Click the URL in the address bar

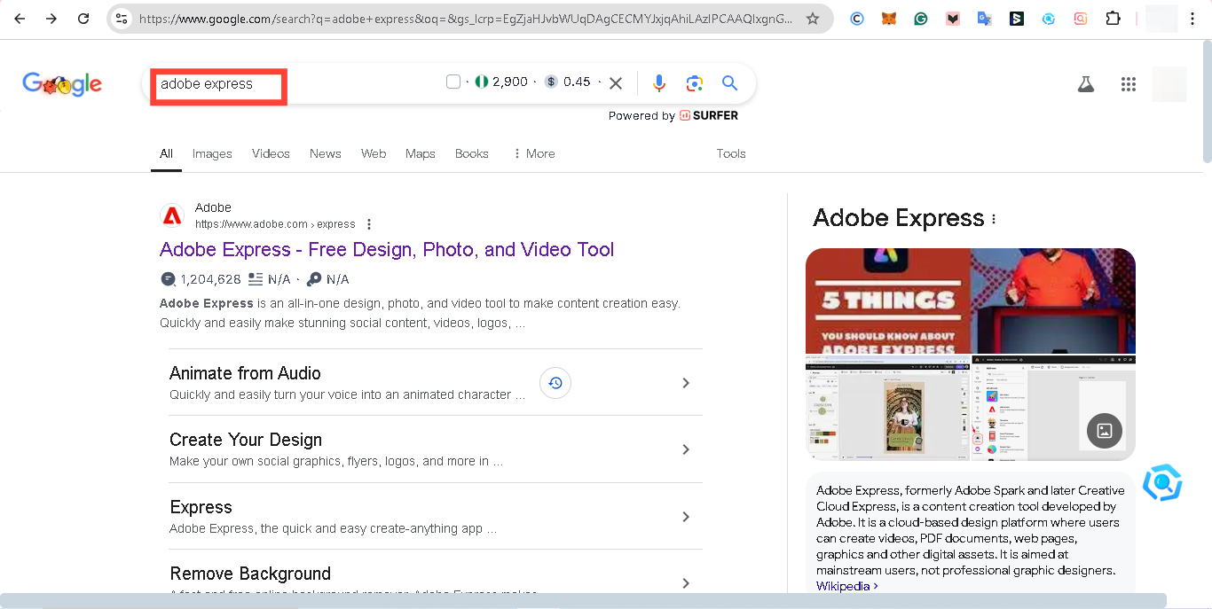point(466,19)
